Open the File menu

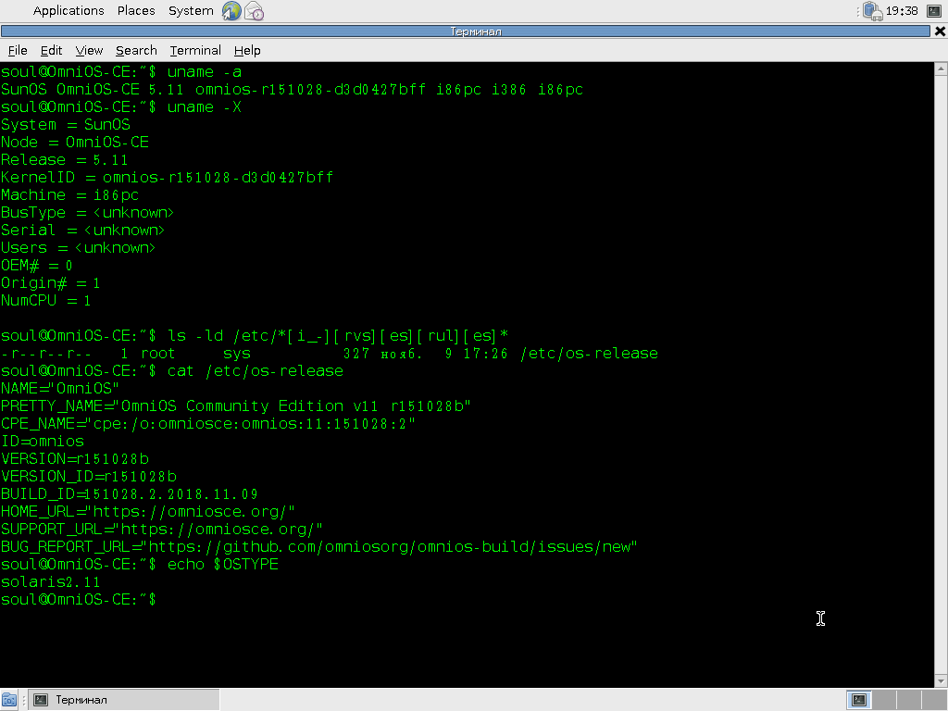point(18,50)
